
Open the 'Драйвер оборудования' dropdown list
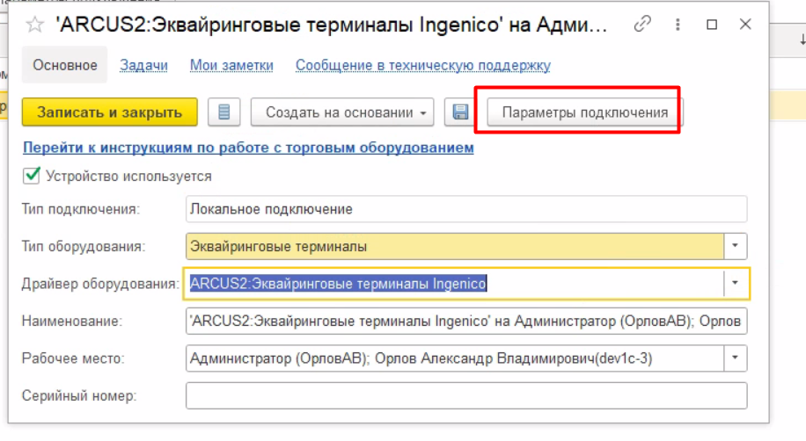pos(735,284)
